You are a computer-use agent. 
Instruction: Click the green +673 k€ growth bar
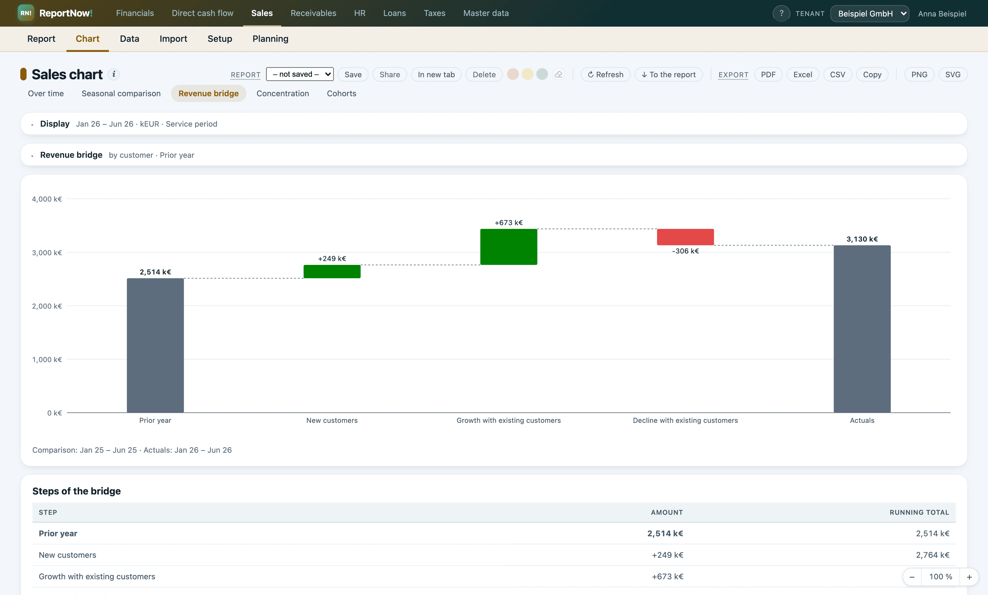(x=508, y=247)
